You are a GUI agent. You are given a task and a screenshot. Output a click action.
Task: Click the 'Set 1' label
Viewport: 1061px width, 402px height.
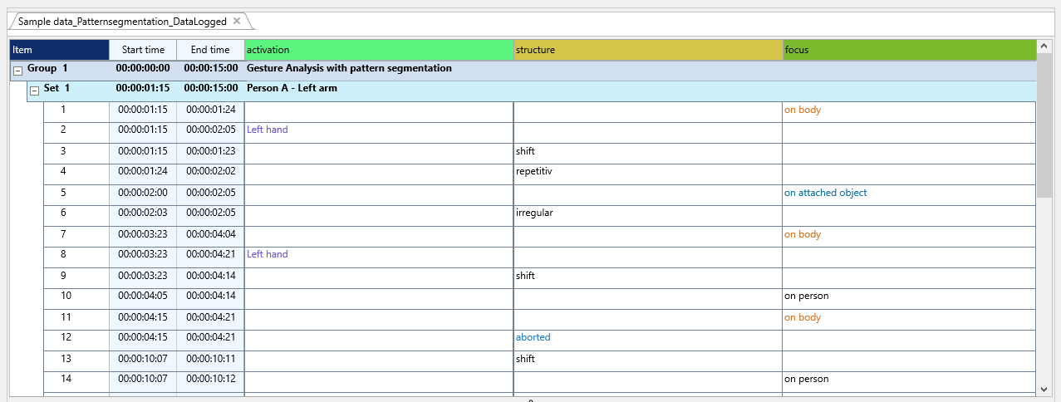[x=56, y=88]
